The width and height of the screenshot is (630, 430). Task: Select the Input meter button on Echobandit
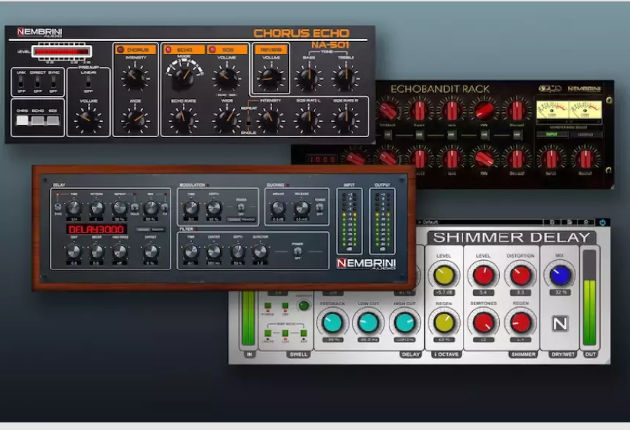pyautogui.click(x=552, y=135)
